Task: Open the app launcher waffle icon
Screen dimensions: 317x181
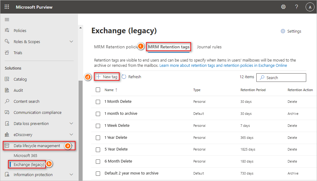Action: click(x=7, y=7)
